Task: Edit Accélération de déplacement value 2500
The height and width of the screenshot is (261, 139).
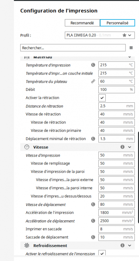Action: 116,221
